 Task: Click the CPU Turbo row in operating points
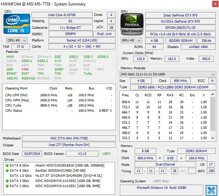tap(59, 106)
